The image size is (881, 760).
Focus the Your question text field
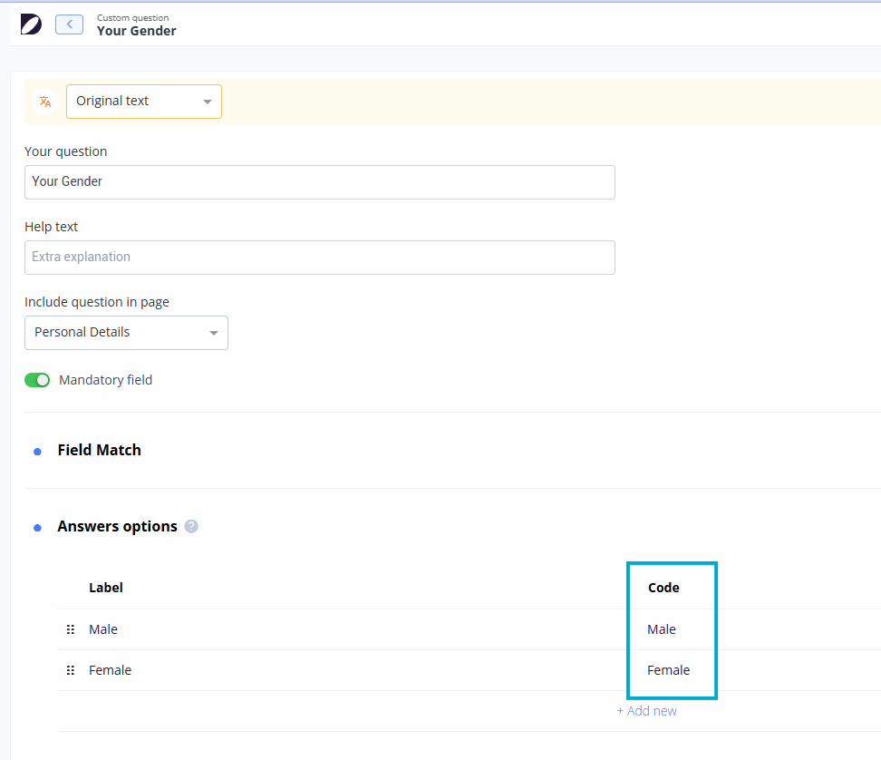coord(319,182)
